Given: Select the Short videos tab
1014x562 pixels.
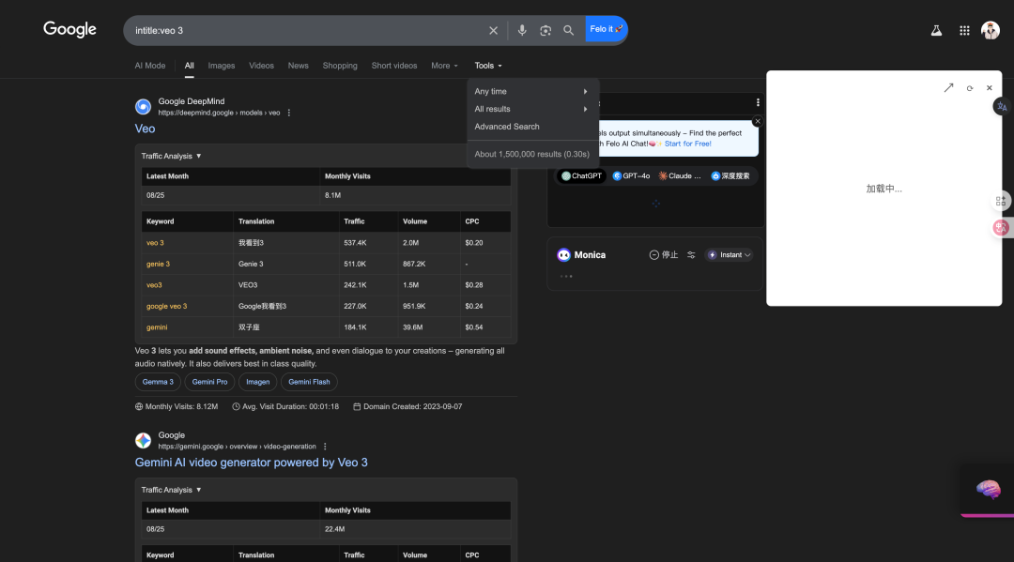Looking at the screenshot, I should click(x=393, y=66).
